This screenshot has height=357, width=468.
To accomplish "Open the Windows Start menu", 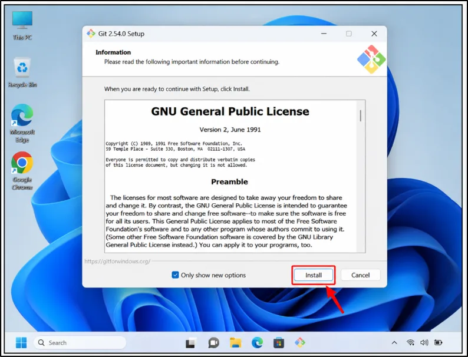I will pos(21,342).
